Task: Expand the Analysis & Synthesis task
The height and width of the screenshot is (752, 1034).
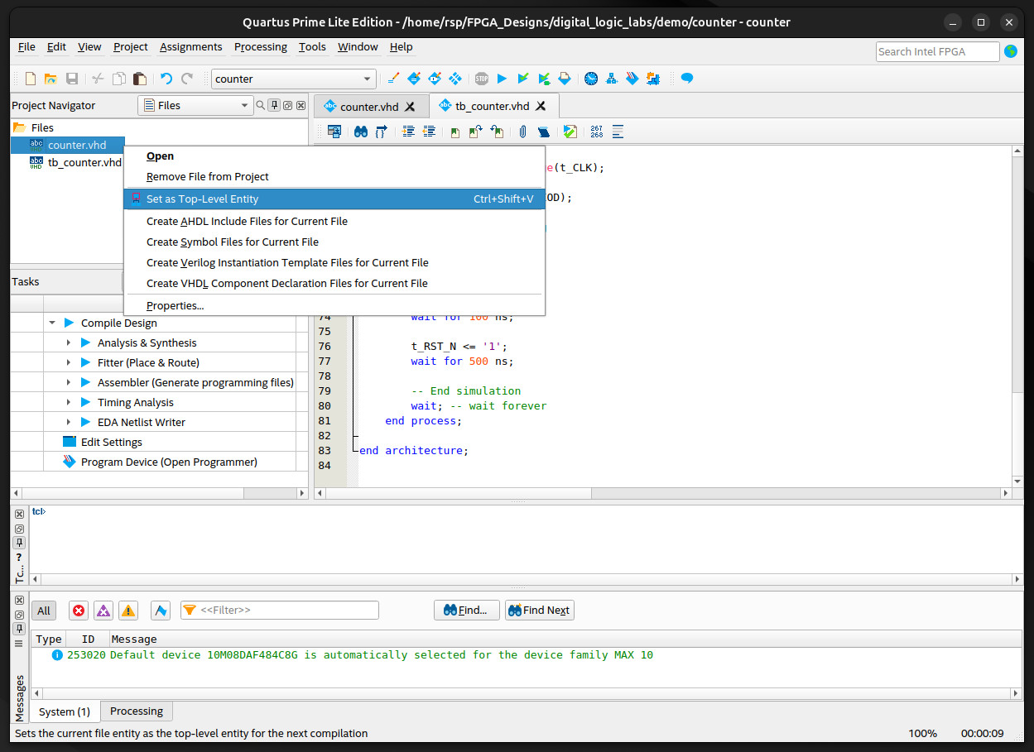Action: click(x=70, y=342)
